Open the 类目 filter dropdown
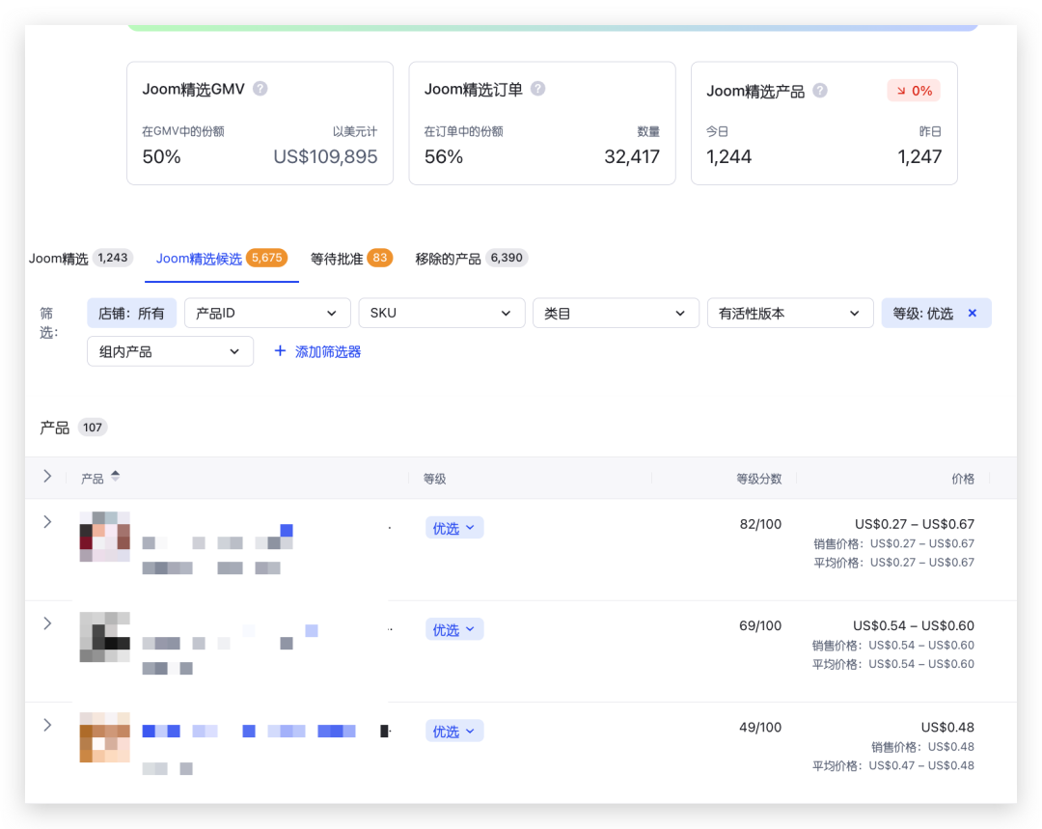Image resolution: width=1042 pixels, height=829 pixels. [x=616, y=313]
